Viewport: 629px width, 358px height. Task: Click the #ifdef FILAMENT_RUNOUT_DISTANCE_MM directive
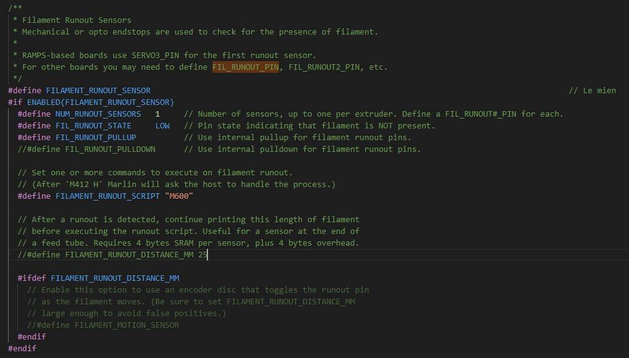click(98, 278)
